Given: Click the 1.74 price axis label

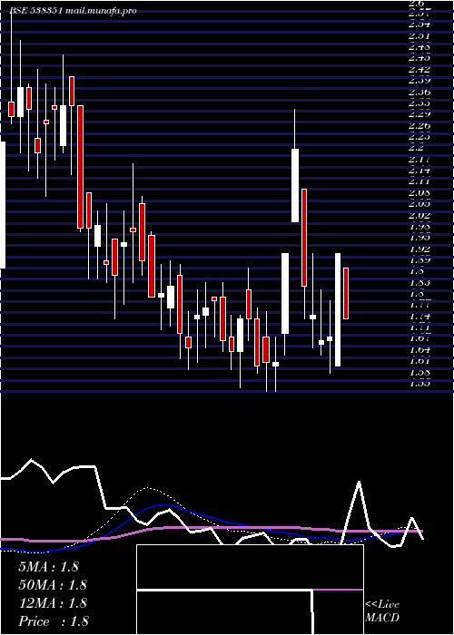Looking at the screenshot, I should tap(419, 317).
